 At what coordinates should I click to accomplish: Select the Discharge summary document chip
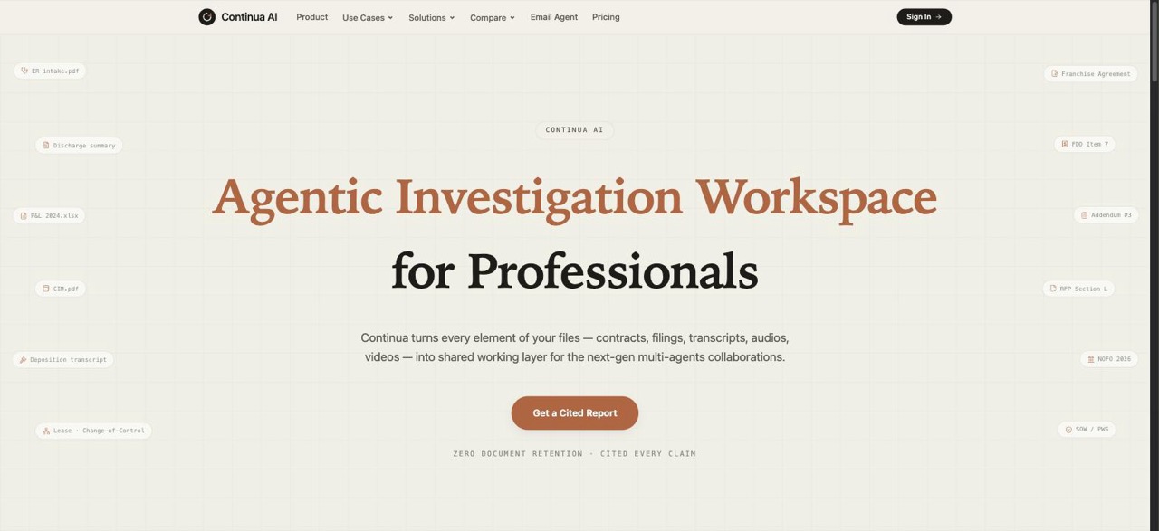[x=79, y=145]
